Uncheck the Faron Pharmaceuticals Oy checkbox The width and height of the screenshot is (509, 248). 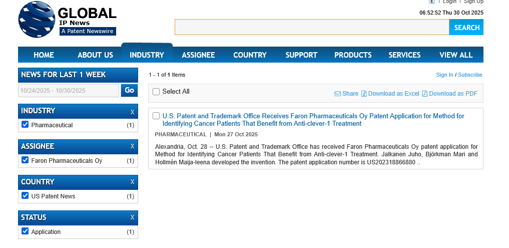(26, 160)
